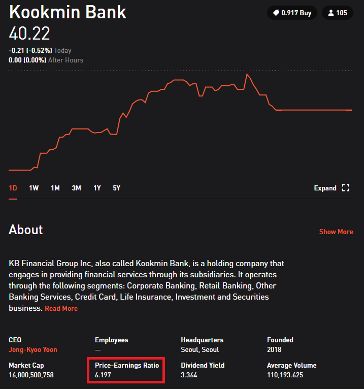The height and width of the screenshot is (389, 364).
Task: Click Read More after company description
Action: pyautogui.click(x=61, y=308)
